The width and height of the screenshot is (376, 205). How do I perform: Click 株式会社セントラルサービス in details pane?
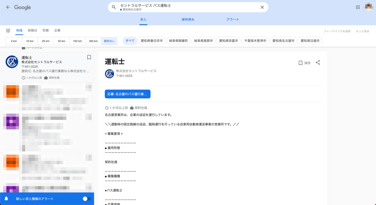tap(136, 71)
